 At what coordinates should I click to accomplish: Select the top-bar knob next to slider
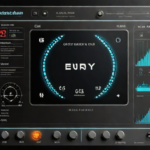(x=100, y=14)
